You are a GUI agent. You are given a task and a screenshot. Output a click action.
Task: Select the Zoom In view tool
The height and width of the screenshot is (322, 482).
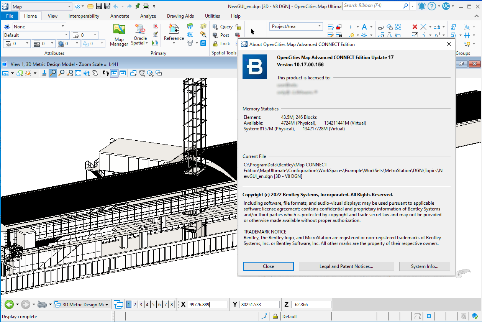pyautogui.click(x=53, y=73)
